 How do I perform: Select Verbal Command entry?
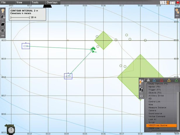[x=157, y=117]
